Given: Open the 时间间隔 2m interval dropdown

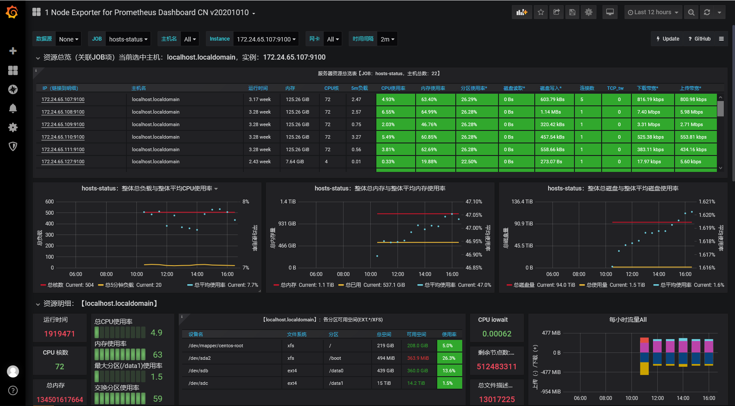Looking at the screenshot, I should pos(387,38).
